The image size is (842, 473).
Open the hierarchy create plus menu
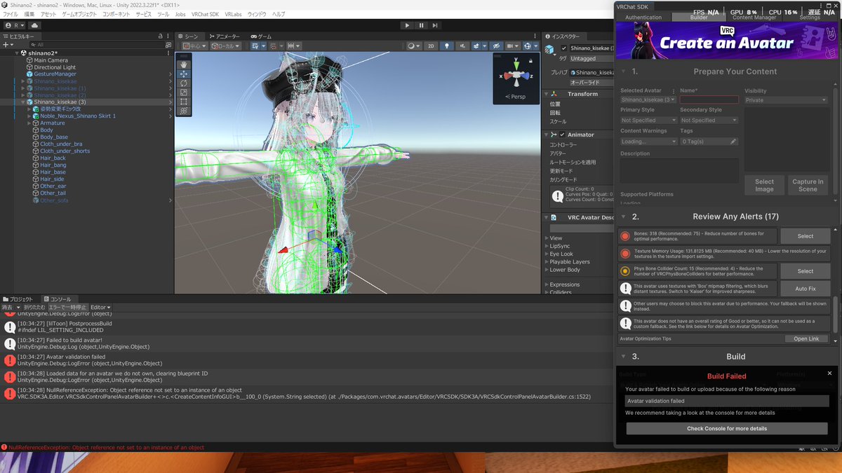point(7,44)
